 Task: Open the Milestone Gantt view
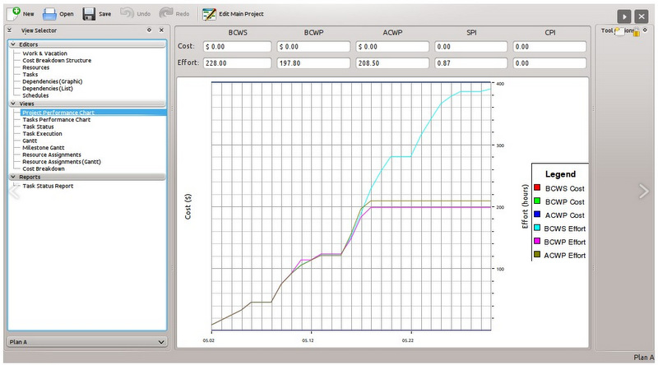[x=44, y=148]
